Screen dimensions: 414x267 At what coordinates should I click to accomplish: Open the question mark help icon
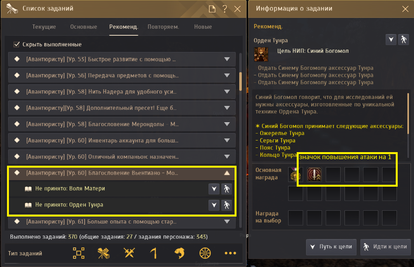pyautogui.click(x=225, y=9)
